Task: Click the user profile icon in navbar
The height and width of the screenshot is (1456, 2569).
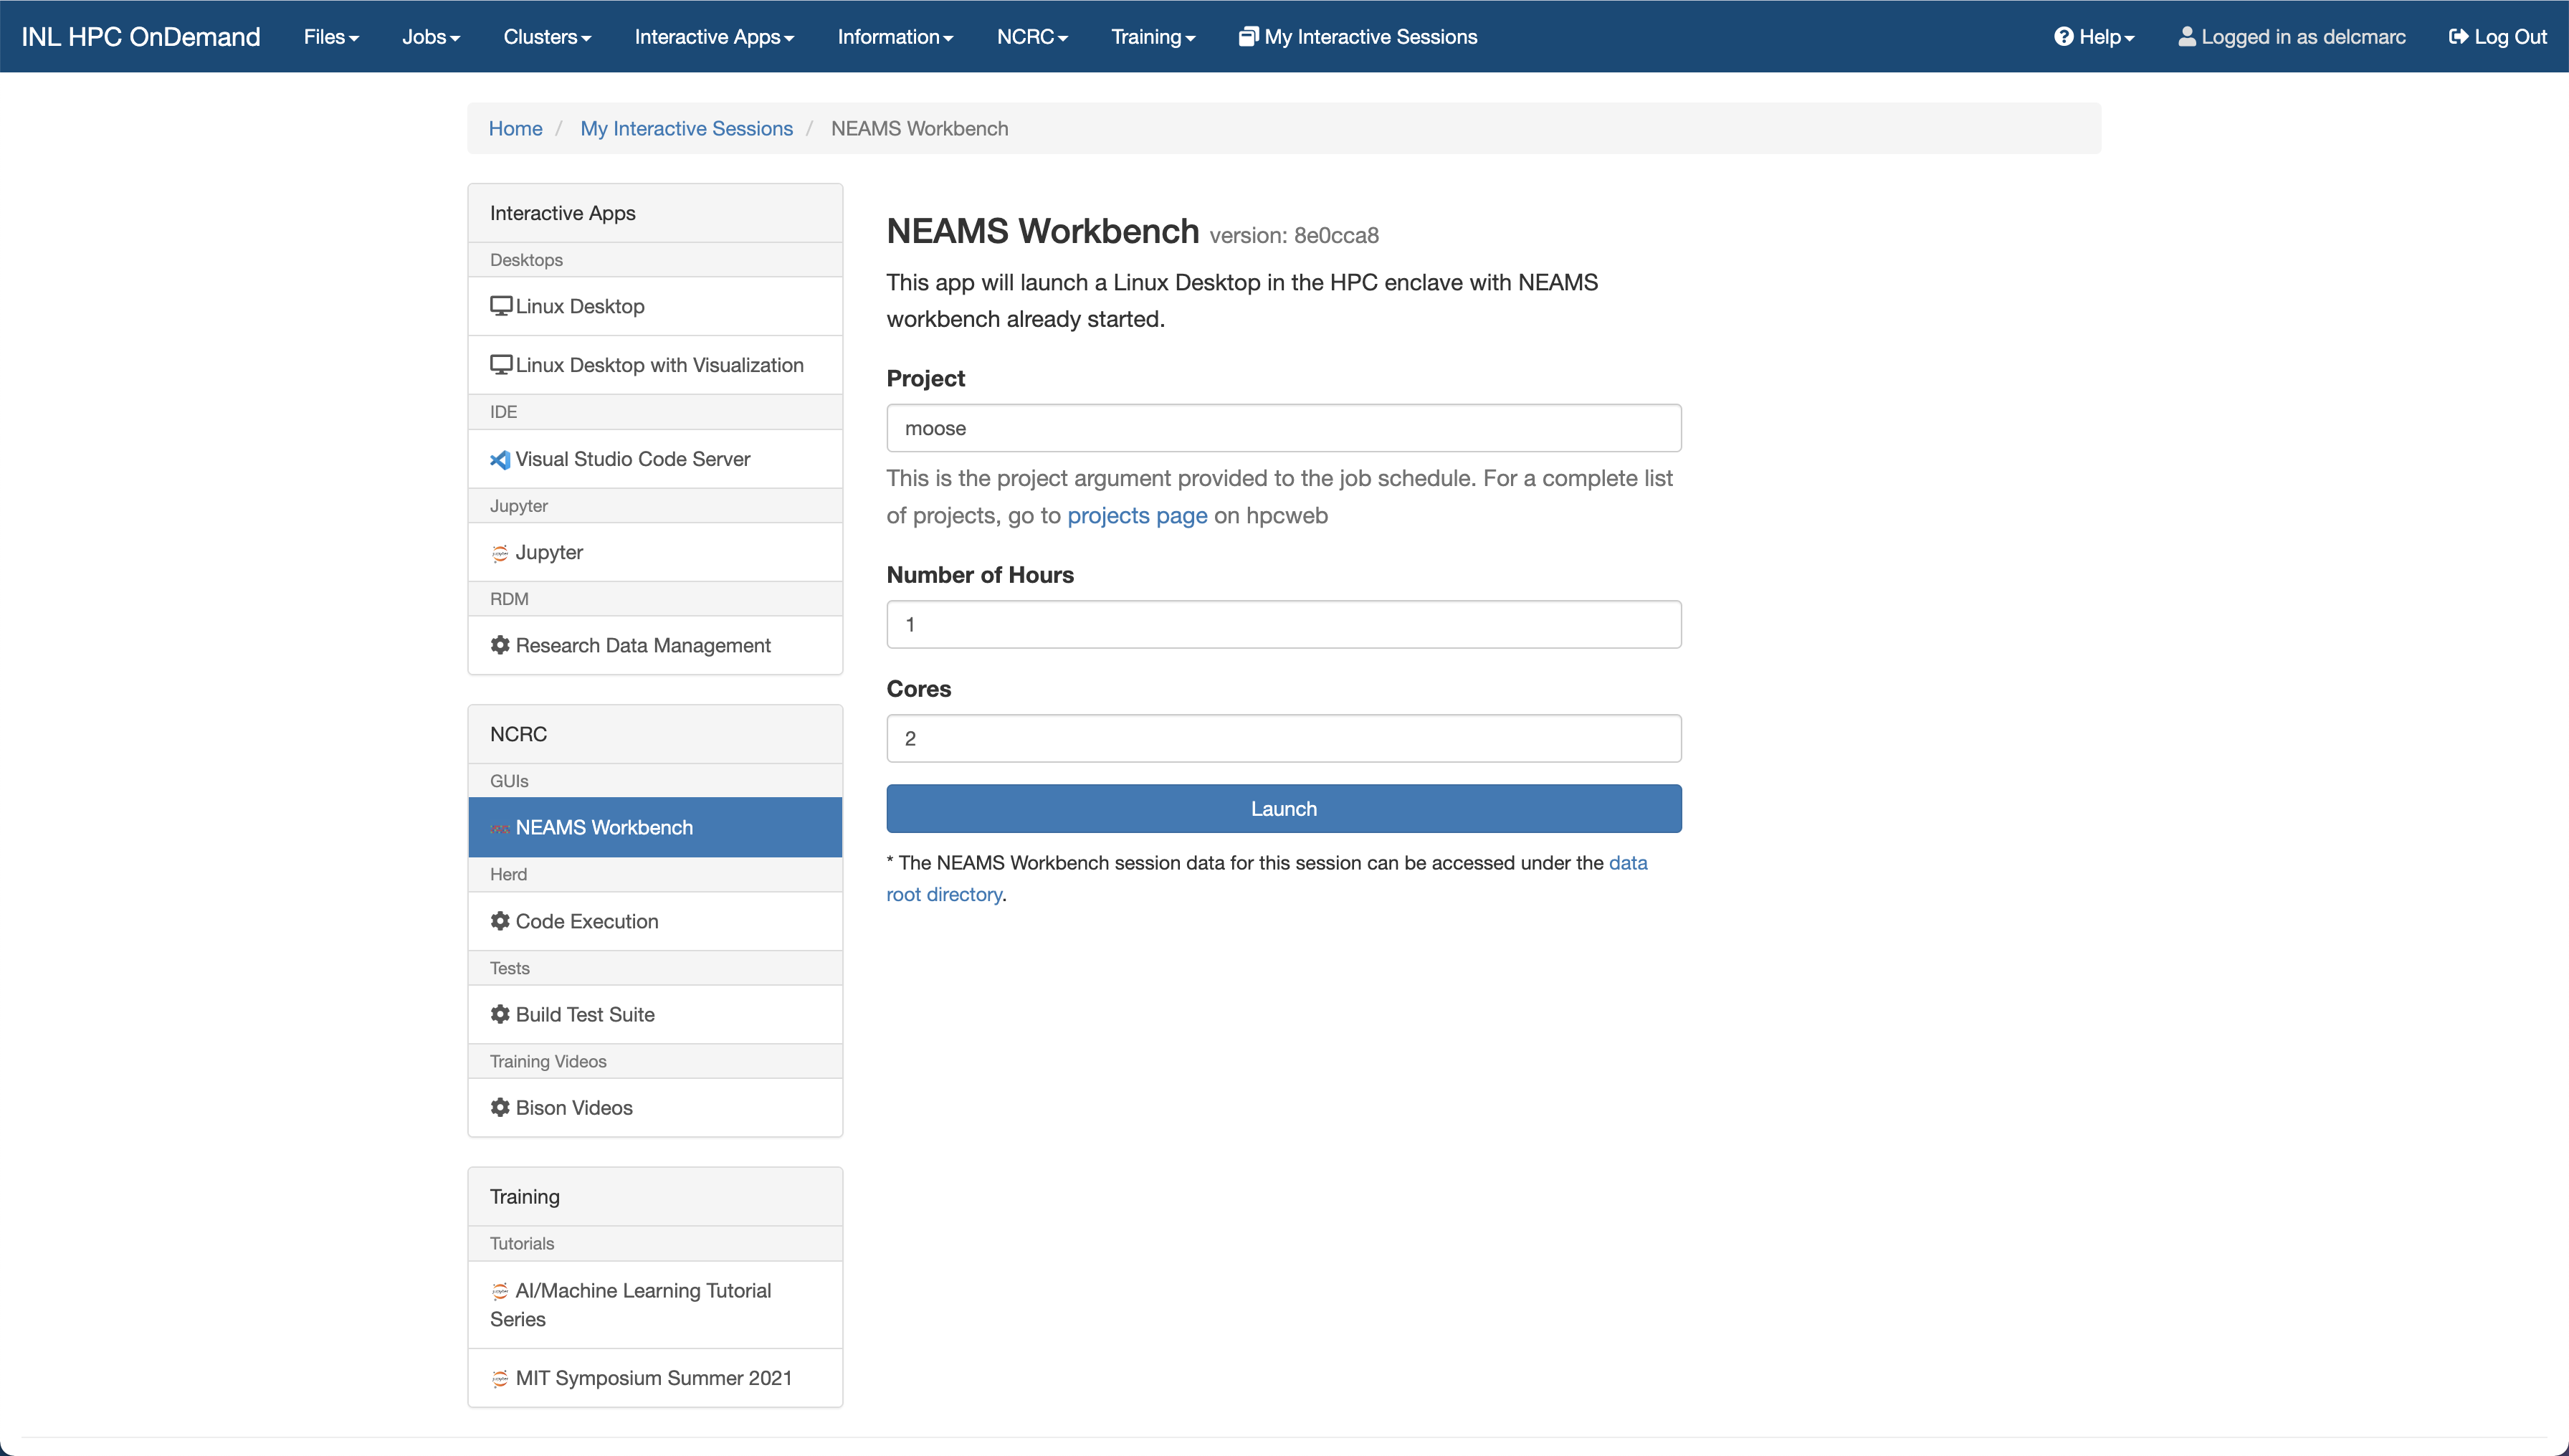Action: 2187,37
